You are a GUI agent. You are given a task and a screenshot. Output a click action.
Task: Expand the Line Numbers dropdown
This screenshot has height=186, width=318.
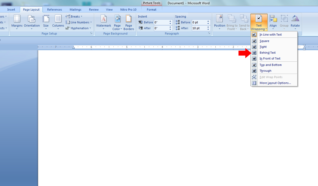(x=79, y=22)
